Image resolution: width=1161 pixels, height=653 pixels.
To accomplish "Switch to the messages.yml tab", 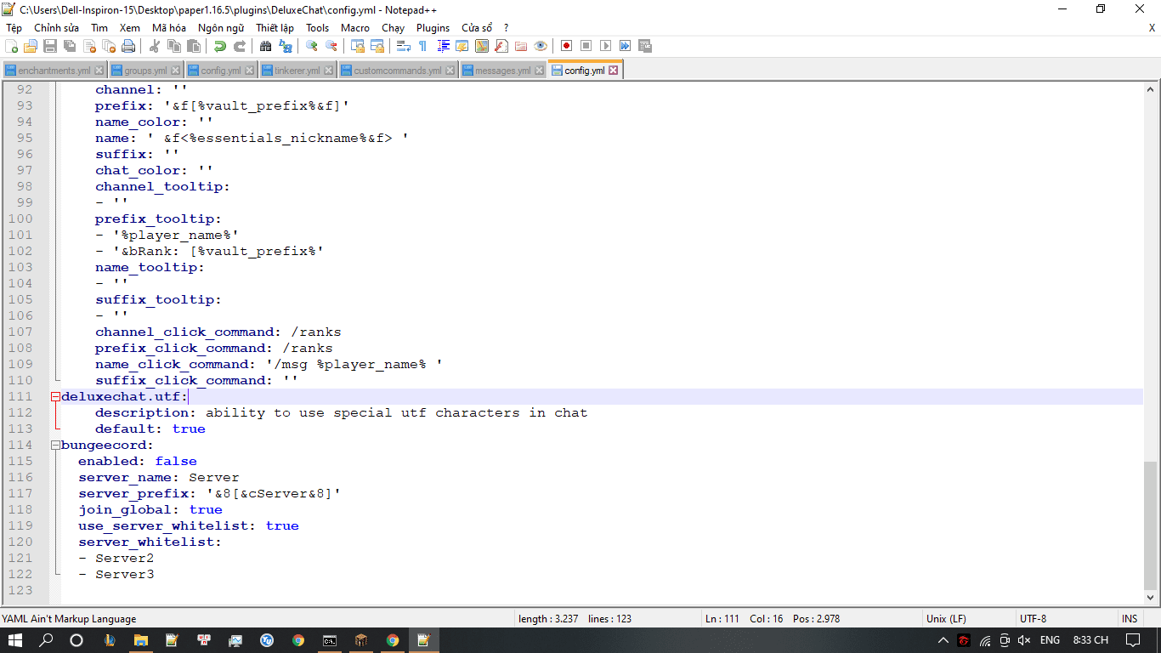I will pyautogui.click(x=502, y=71).
